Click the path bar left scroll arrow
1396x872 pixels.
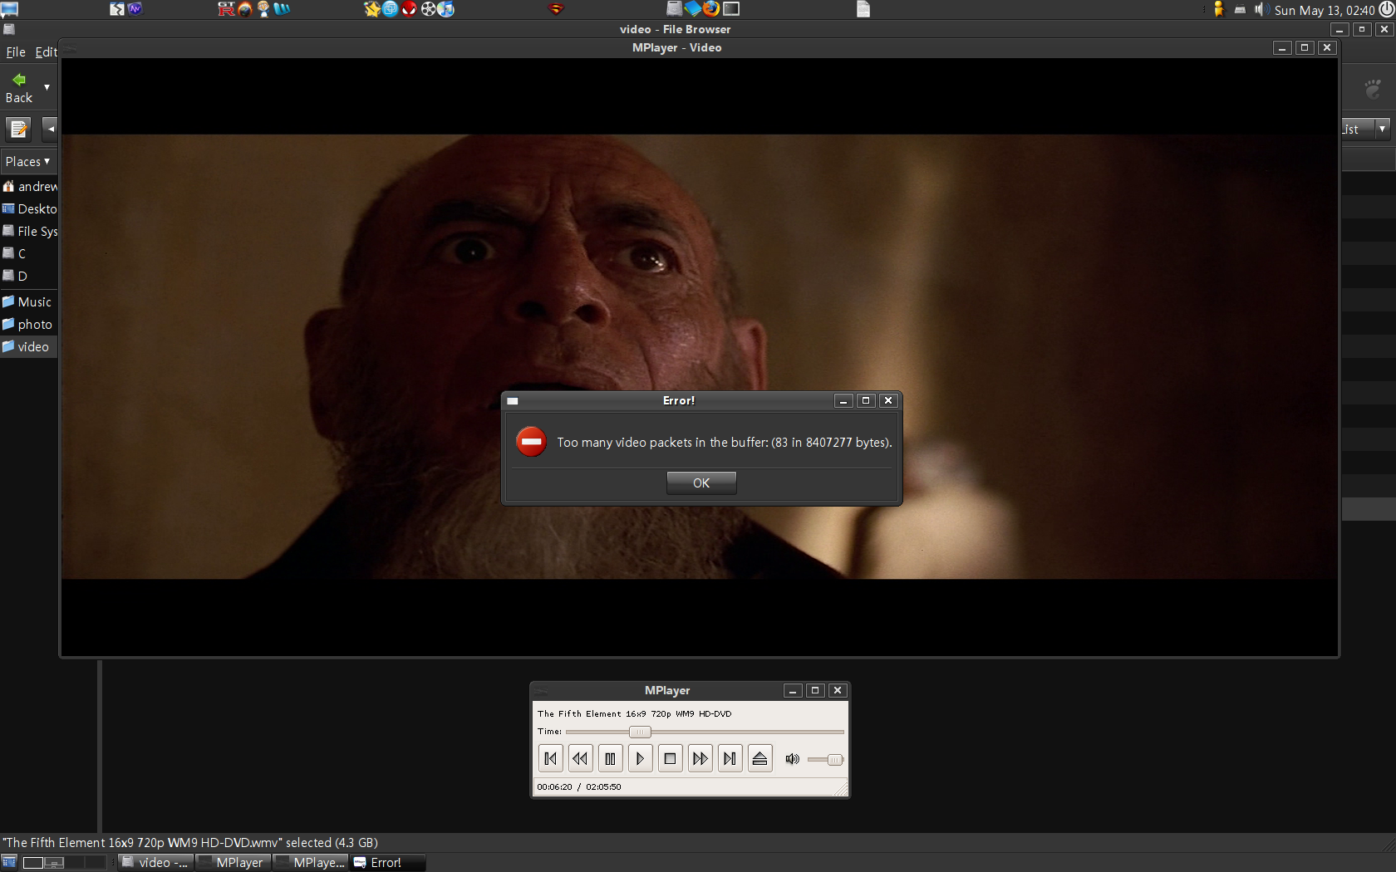[x=50, y=129]
